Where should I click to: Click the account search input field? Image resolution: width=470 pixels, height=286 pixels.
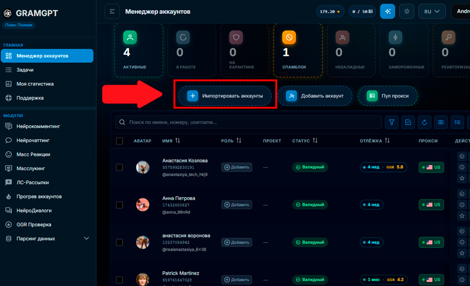pos(248,122)
